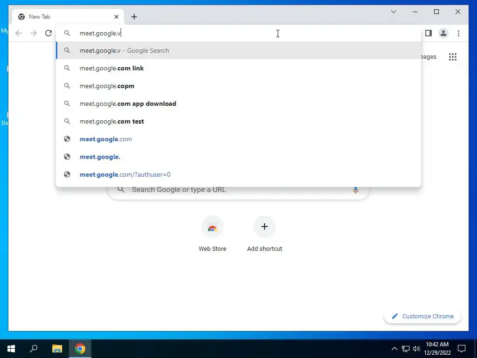
Task: Open the 'meet.google.' URL suggestion
Action: pos(238,157)
